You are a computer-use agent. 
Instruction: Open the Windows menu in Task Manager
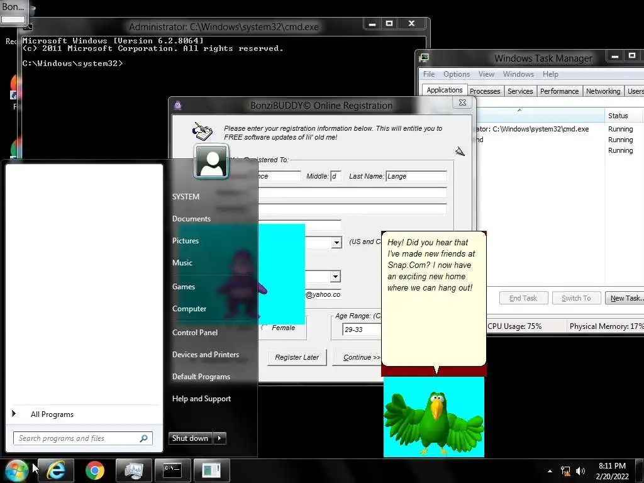(518, 74)
